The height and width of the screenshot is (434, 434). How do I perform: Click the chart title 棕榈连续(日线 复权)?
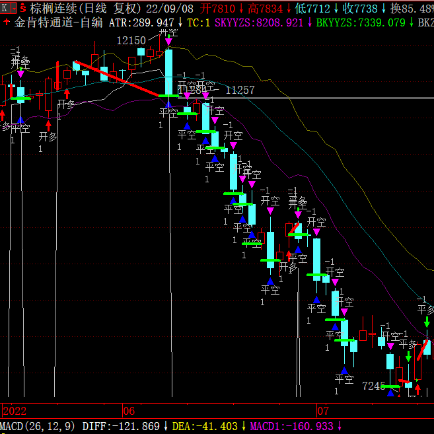click(x=85, y=9)
